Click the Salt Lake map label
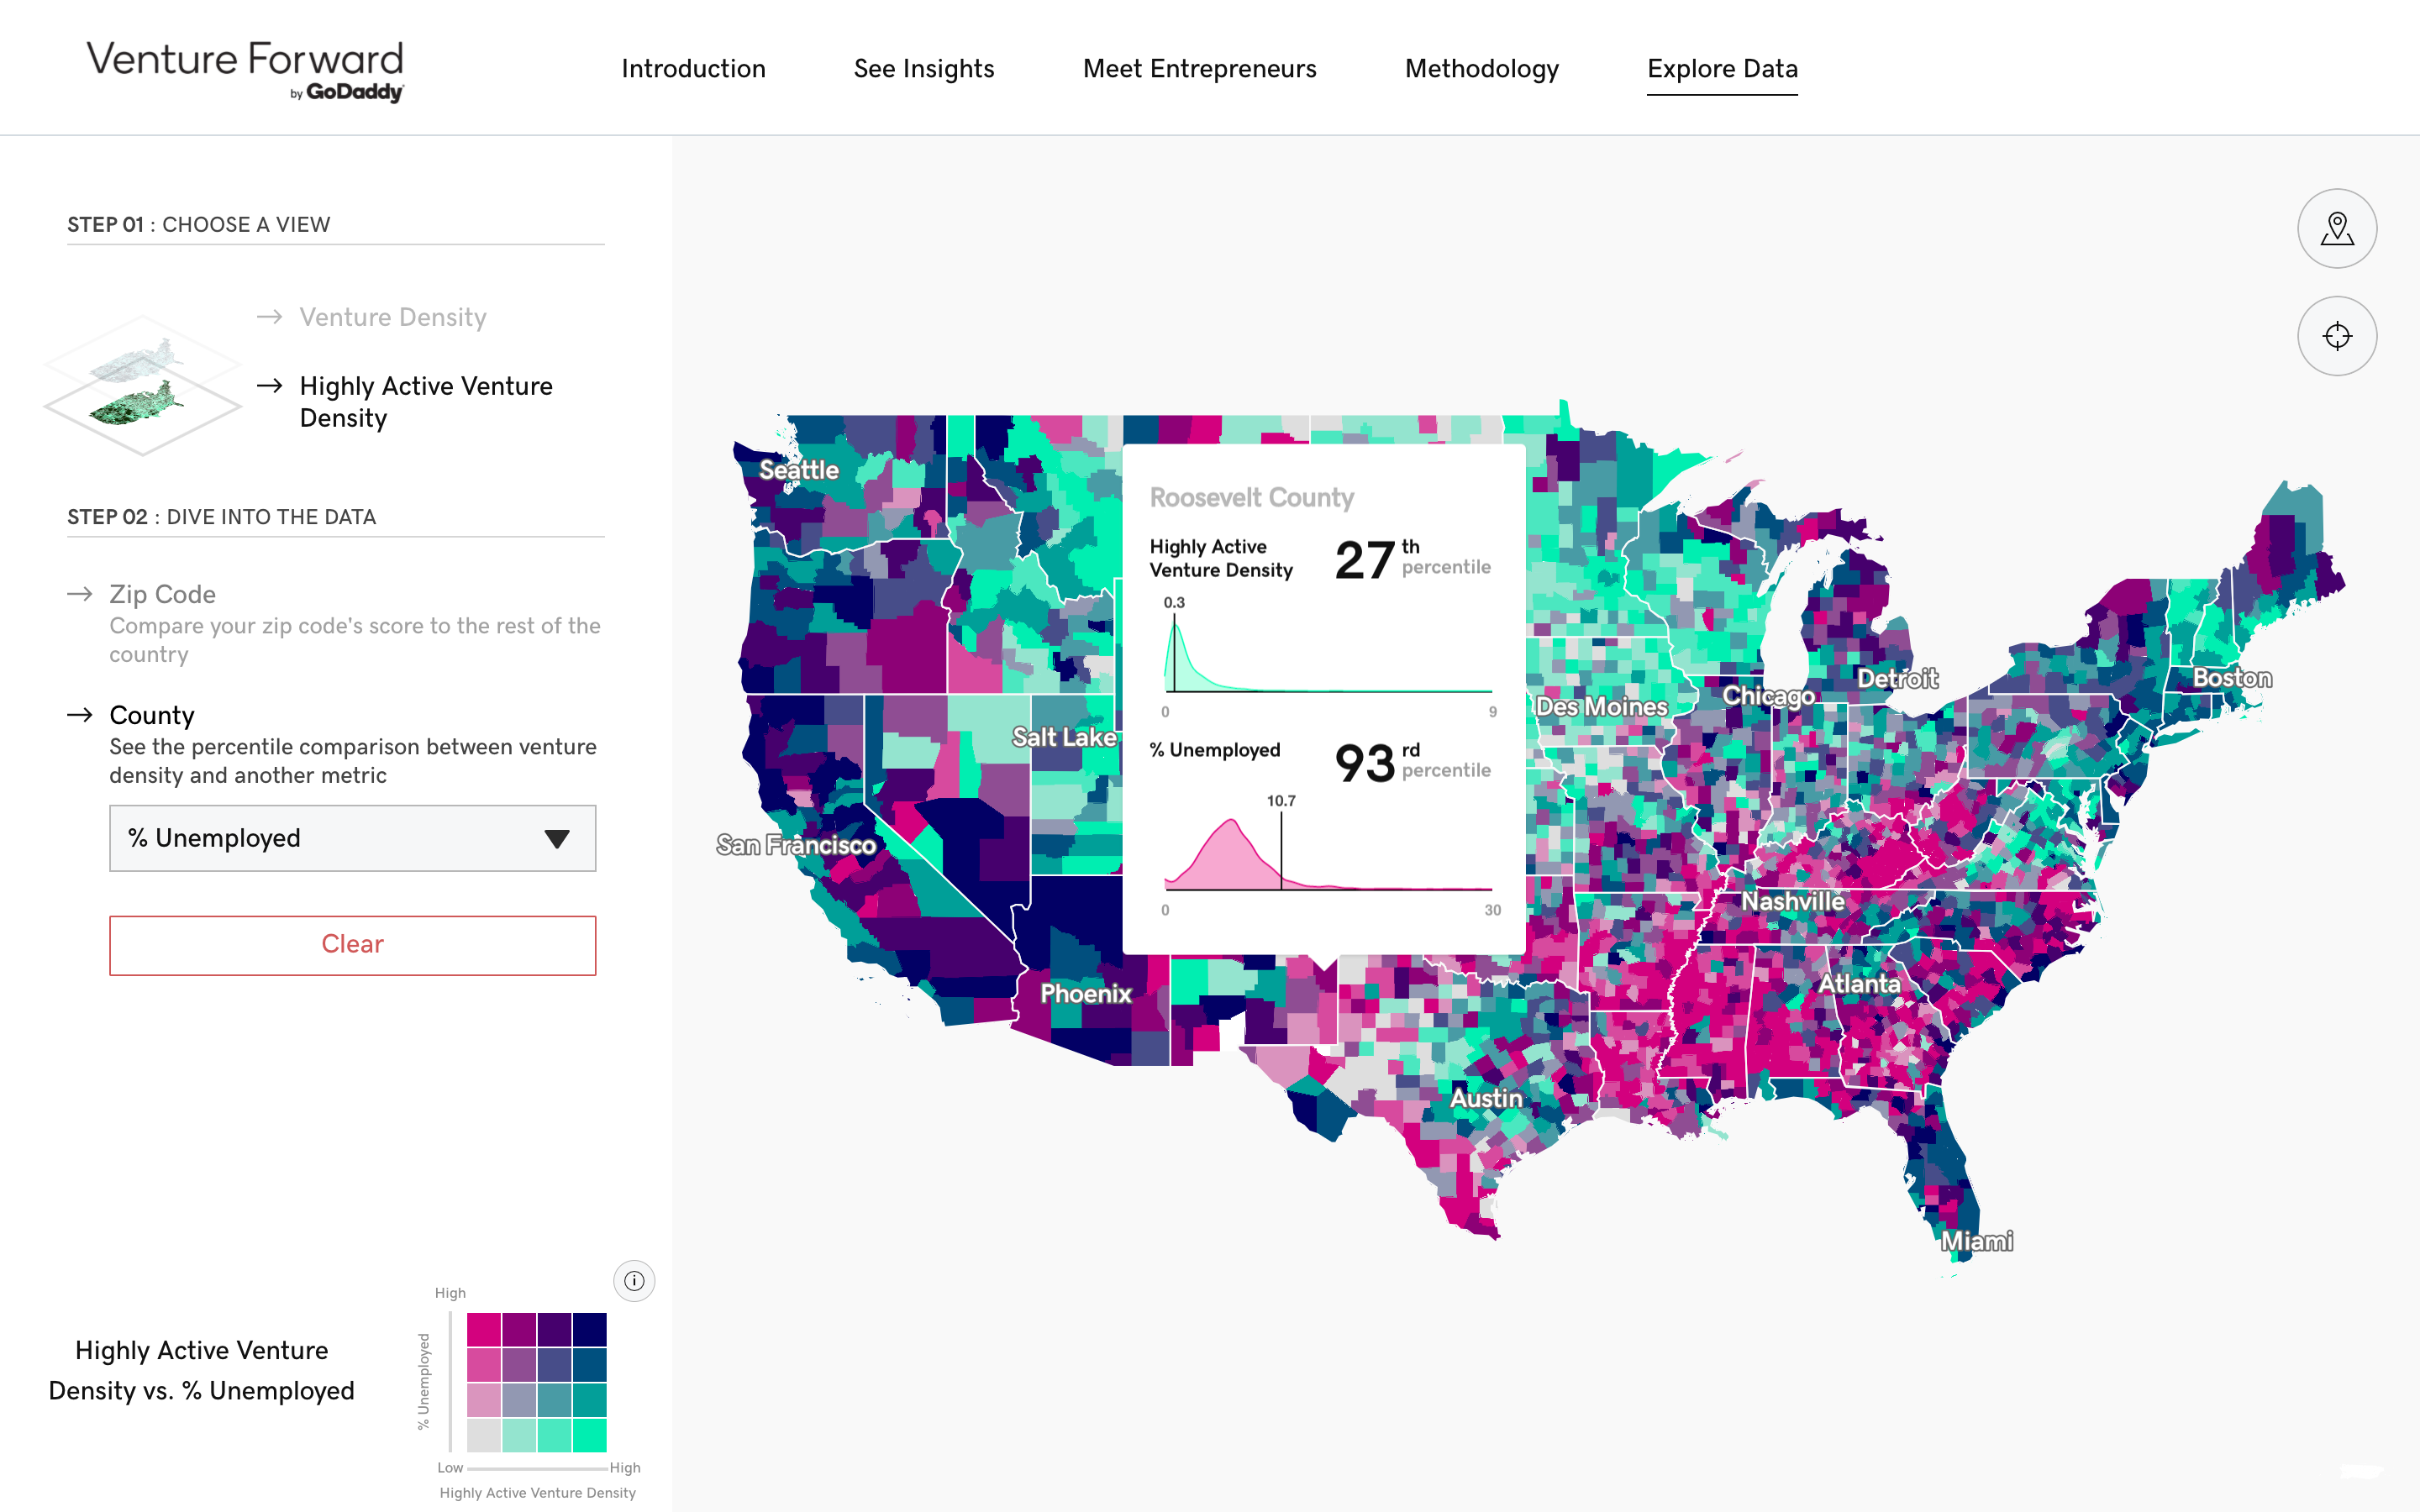This screenshot has height=1512, width=2420. pos(1064,737)
